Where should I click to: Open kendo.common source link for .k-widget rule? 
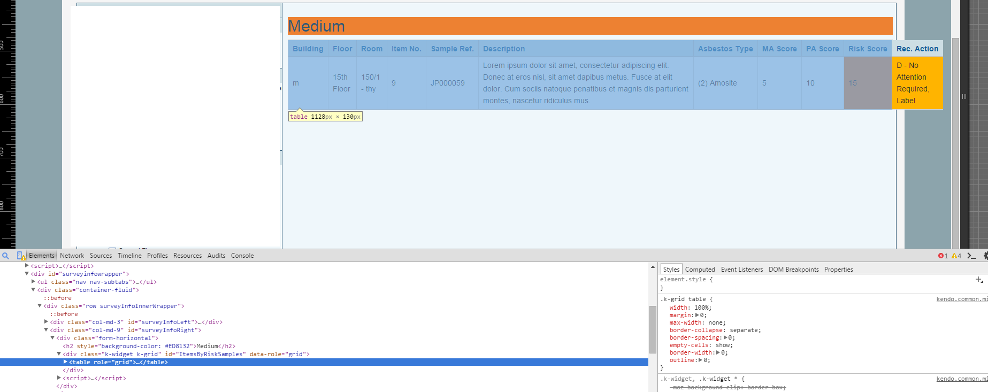click(962, 379)
